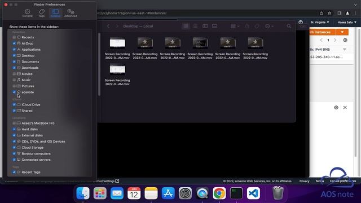361x203 pixels.
Task: Open the Finder action menu dropdown
Action: pos(269,27)
